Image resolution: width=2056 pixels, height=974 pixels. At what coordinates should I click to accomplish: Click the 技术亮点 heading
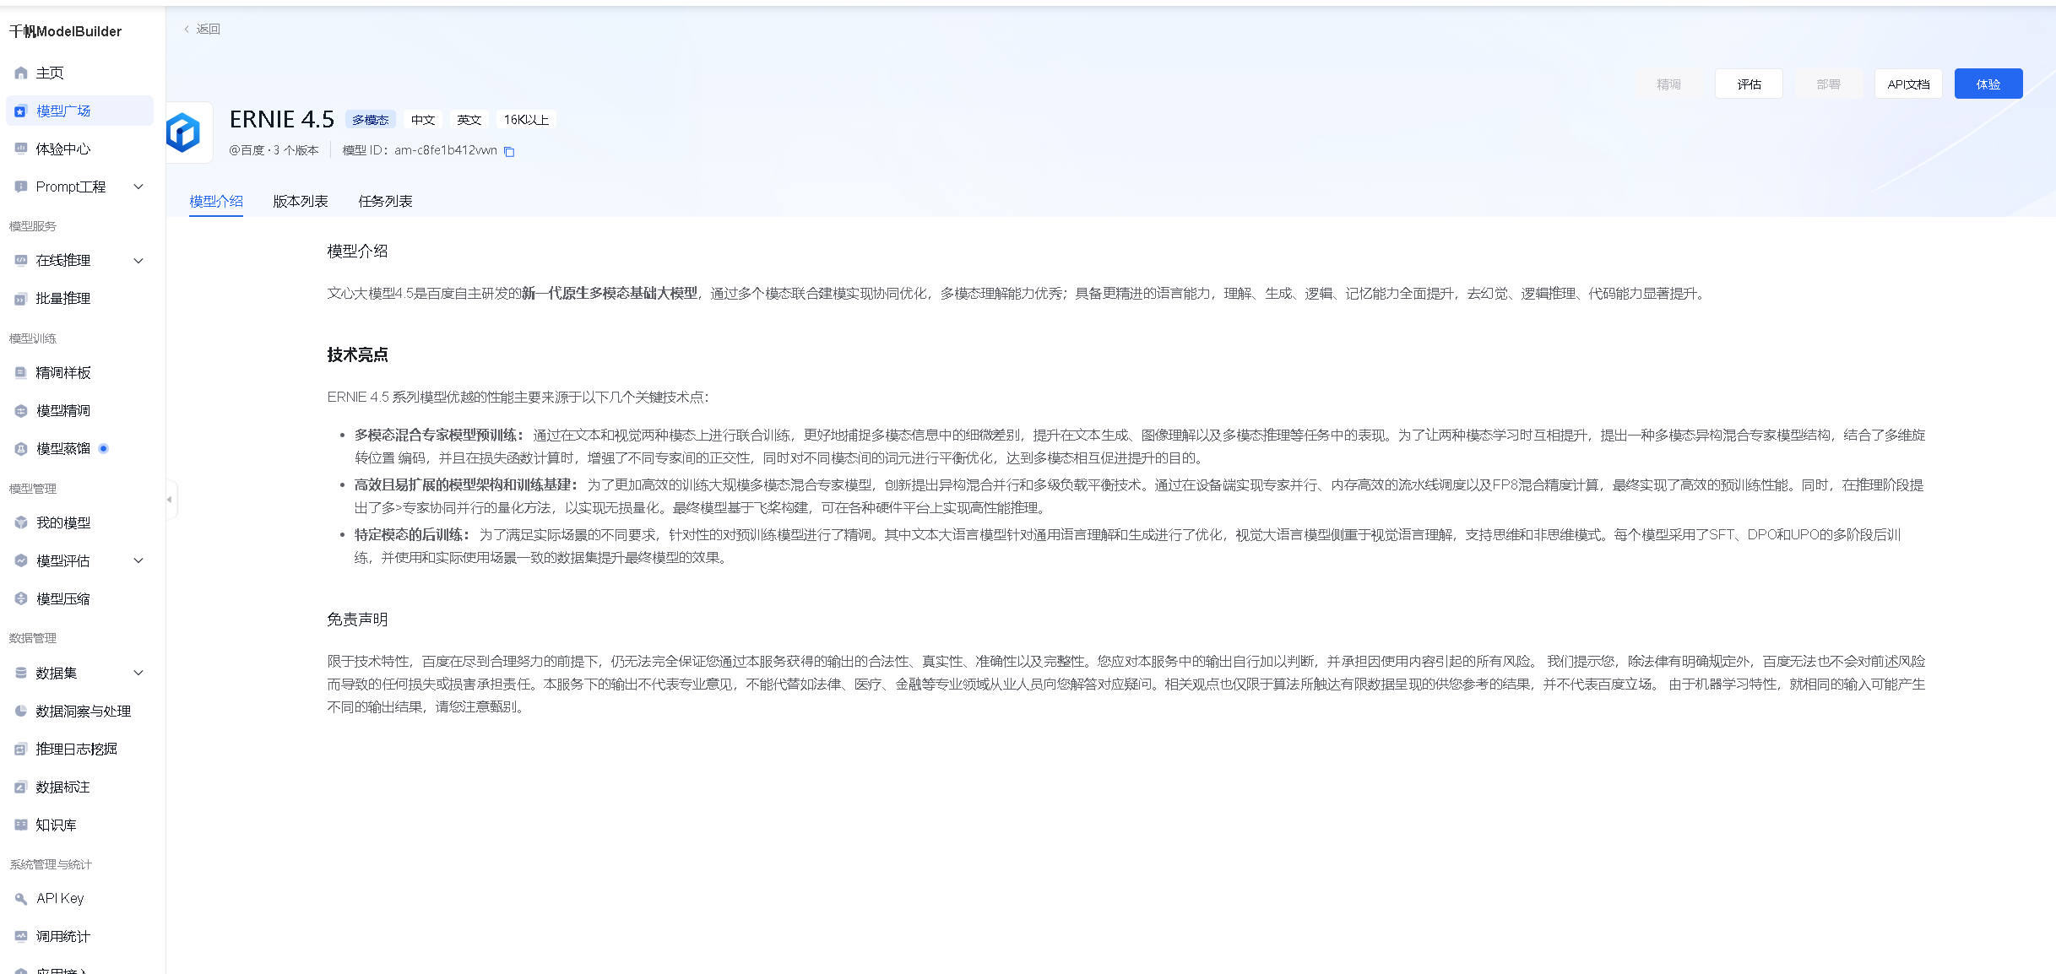coord(358,355)
